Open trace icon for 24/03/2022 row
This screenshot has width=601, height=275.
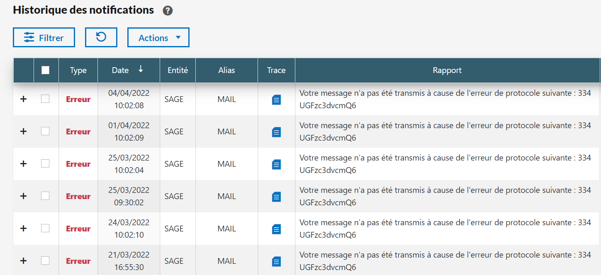coord(276,229)
